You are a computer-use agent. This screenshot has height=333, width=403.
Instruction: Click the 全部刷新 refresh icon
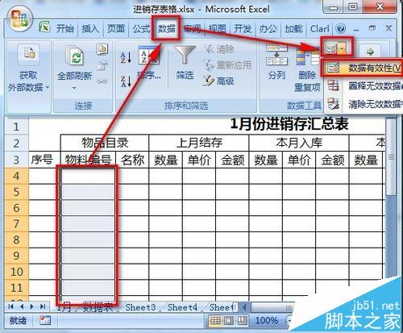(75, 55)
